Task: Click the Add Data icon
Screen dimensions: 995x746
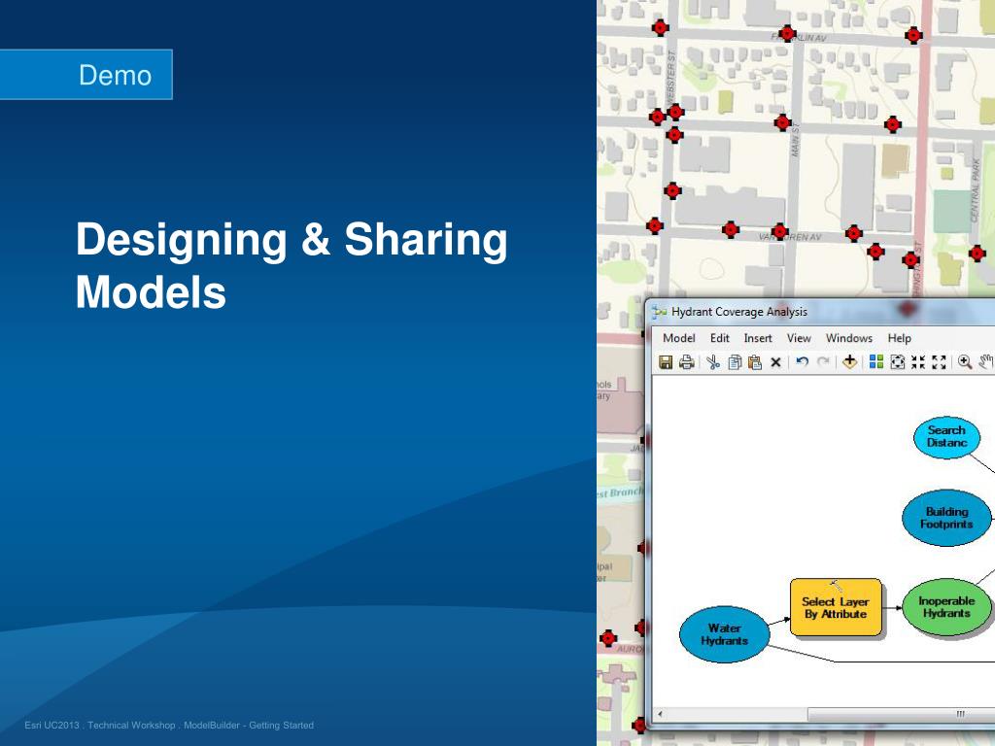Action: coord(849,361)
